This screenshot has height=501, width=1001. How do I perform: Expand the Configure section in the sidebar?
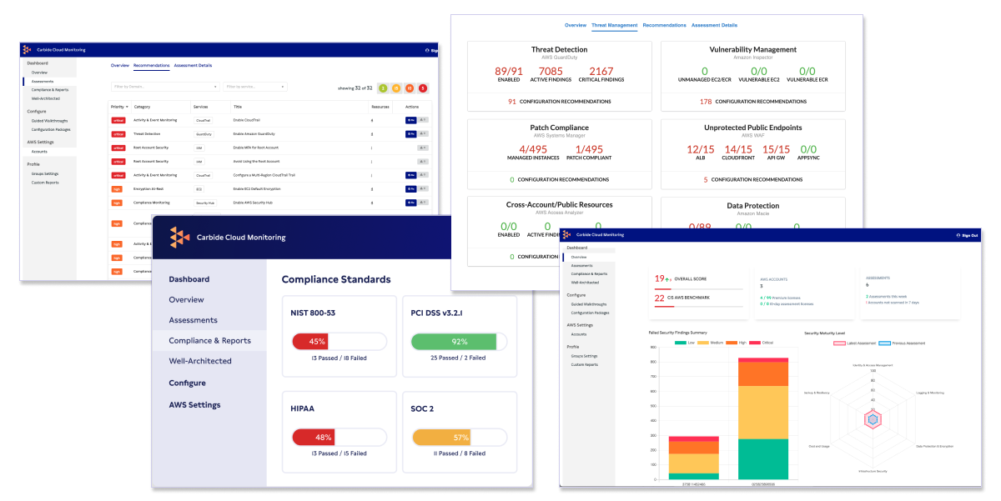click(x=37, y=112)
